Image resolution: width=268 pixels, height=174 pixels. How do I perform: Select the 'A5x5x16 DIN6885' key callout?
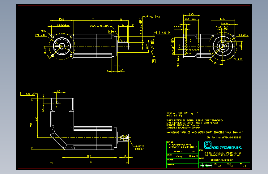click(x=99, y=26)
